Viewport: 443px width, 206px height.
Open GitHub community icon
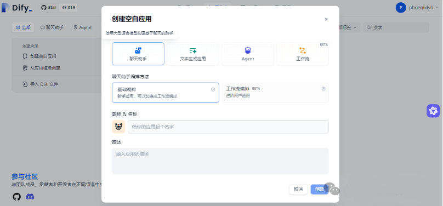pos(16,197)
